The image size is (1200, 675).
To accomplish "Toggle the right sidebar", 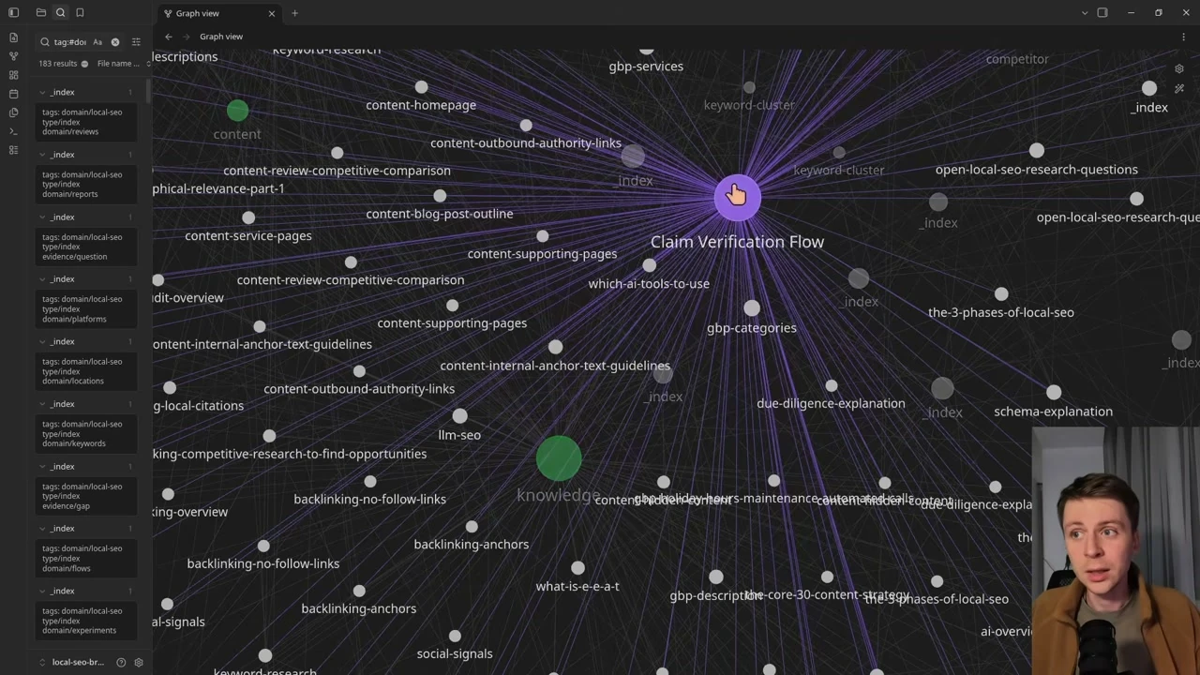I will click(x=1102, y=13).
